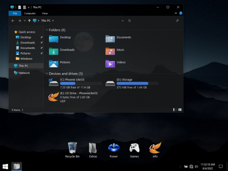The width and height of the screenshot is (228, 171).
Task: Click "372 MB free of 1.49 GB" text
Action: pos(131,87)
